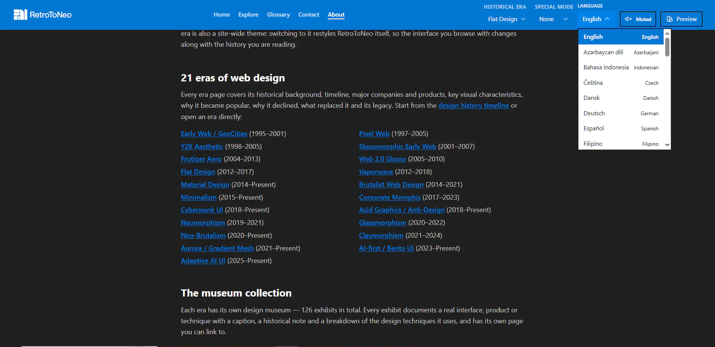Open the Neo-Brutalism era link
715x347 pixels.
[x=203, y=235]
